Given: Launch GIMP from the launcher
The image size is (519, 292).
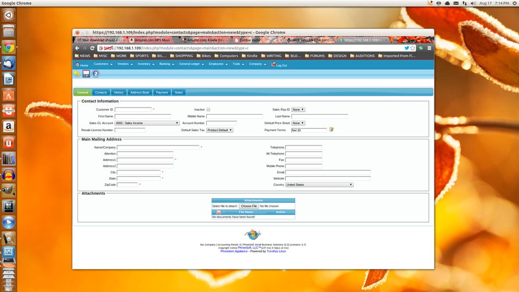Looking at the screenshot, I should pyautogui.click(x=9, y=191).
